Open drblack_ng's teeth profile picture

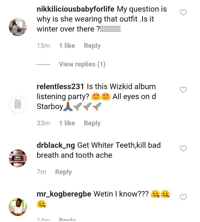tap(18, 158)
